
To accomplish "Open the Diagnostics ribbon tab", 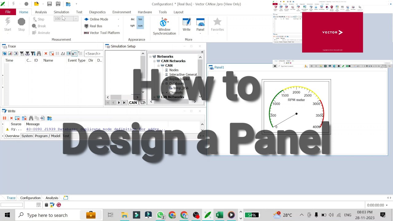I will click(97, 12).
